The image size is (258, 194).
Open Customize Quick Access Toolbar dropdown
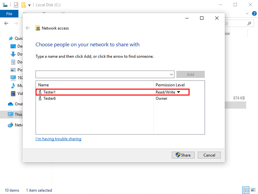tap(29, 5)
